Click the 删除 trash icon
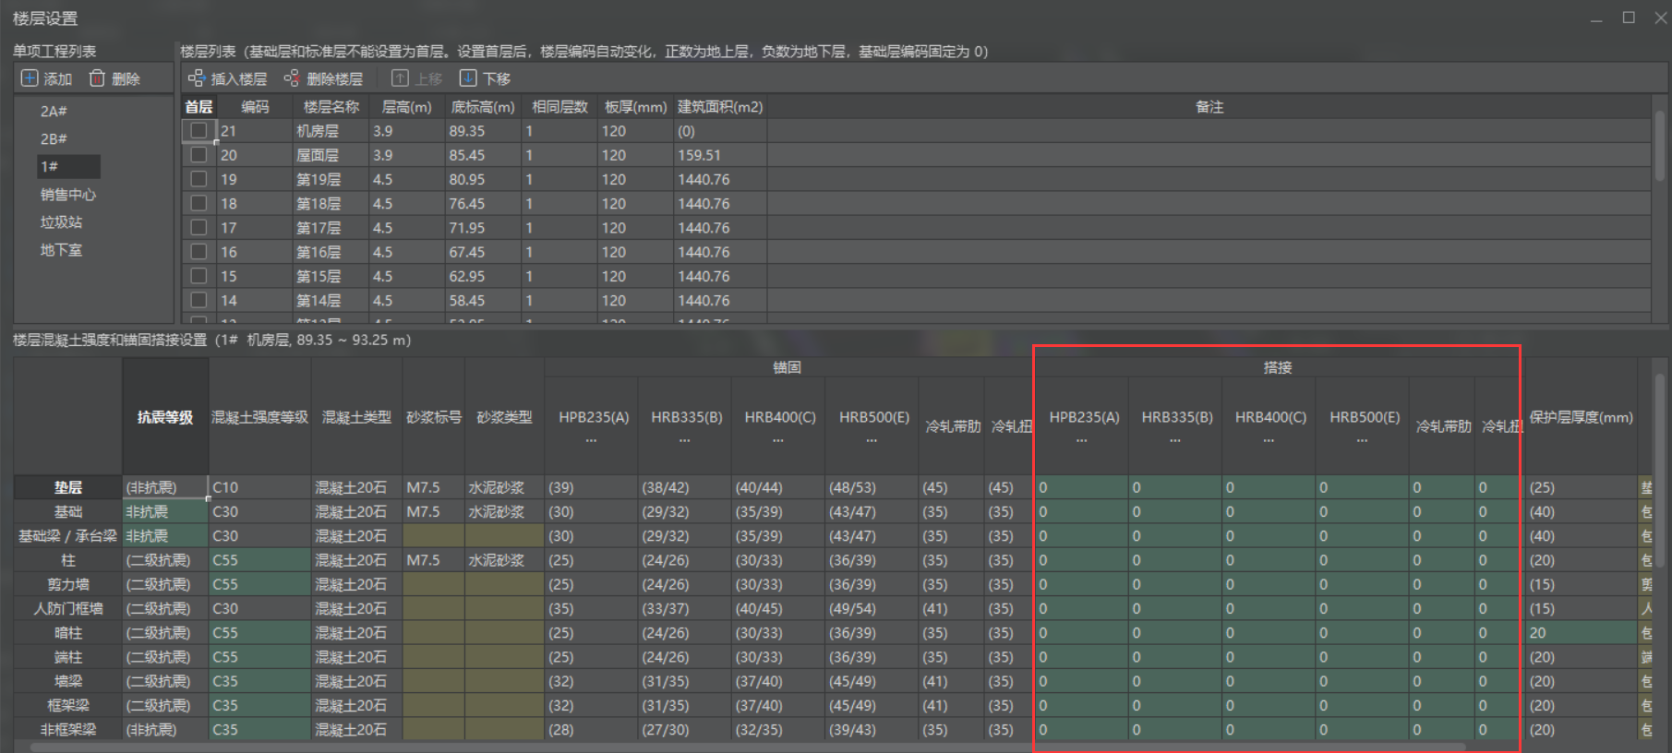 (97, 78)
